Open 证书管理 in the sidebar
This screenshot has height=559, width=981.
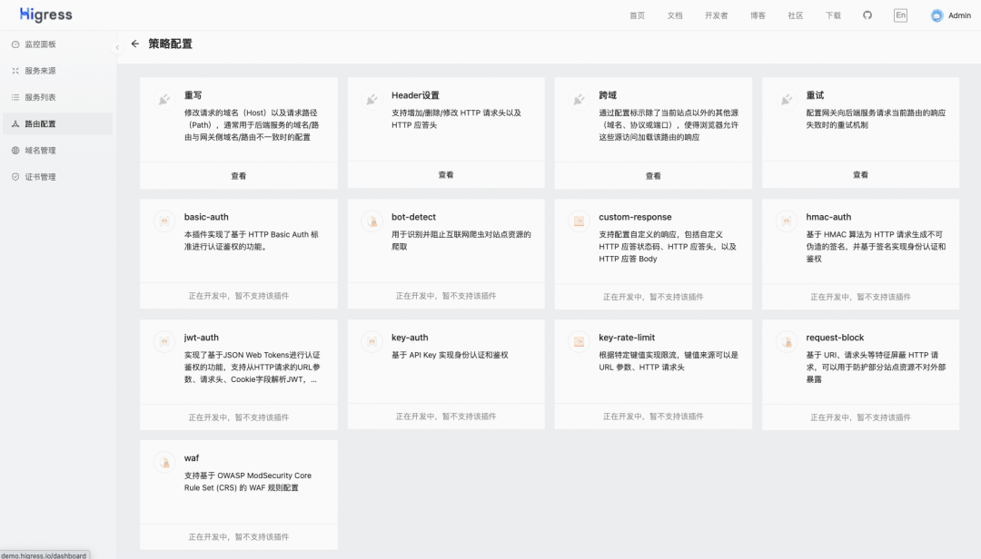pos(40,177)
